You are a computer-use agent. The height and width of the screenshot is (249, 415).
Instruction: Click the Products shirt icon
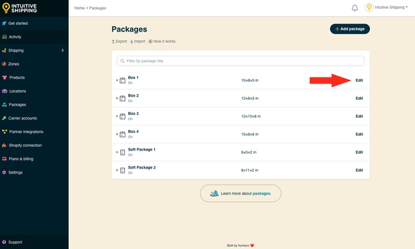(x=4, y=77)
